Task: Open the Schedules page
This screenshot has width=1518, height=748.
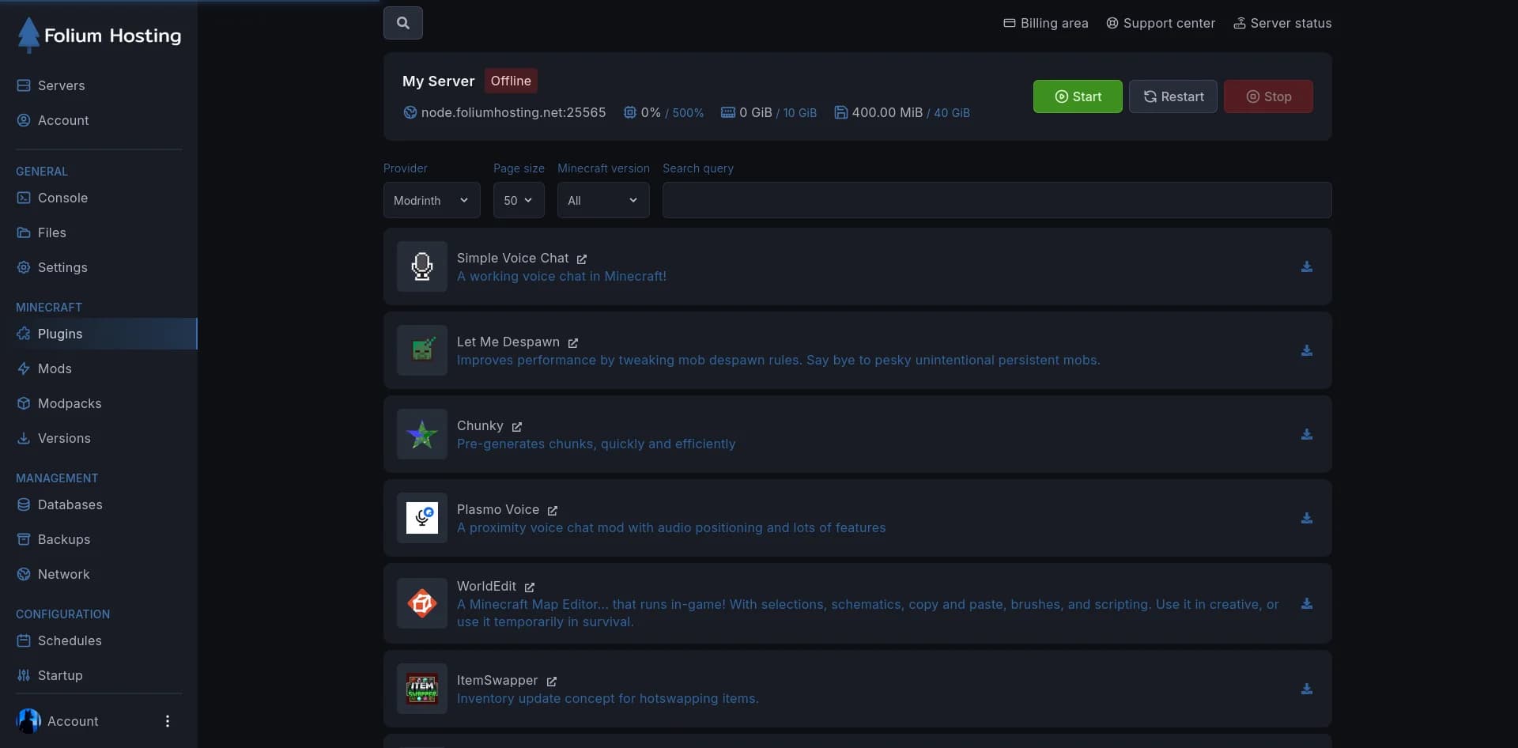Action: 99,640
